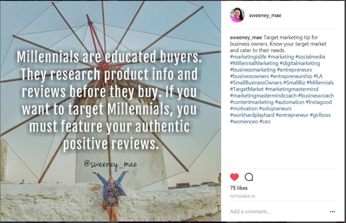Click the comment speech bubble icon
Viewport: 346px width, 223px height.
pyautogui.click(x=249, y=177)
